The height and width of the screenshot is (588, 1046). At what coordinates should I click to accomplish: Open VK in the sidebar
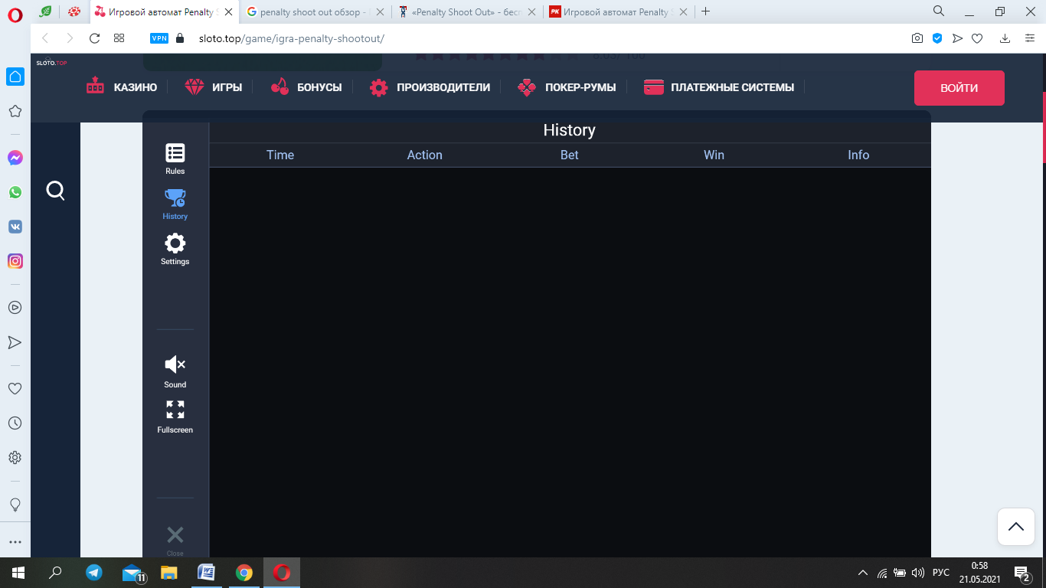coord(15,227)
